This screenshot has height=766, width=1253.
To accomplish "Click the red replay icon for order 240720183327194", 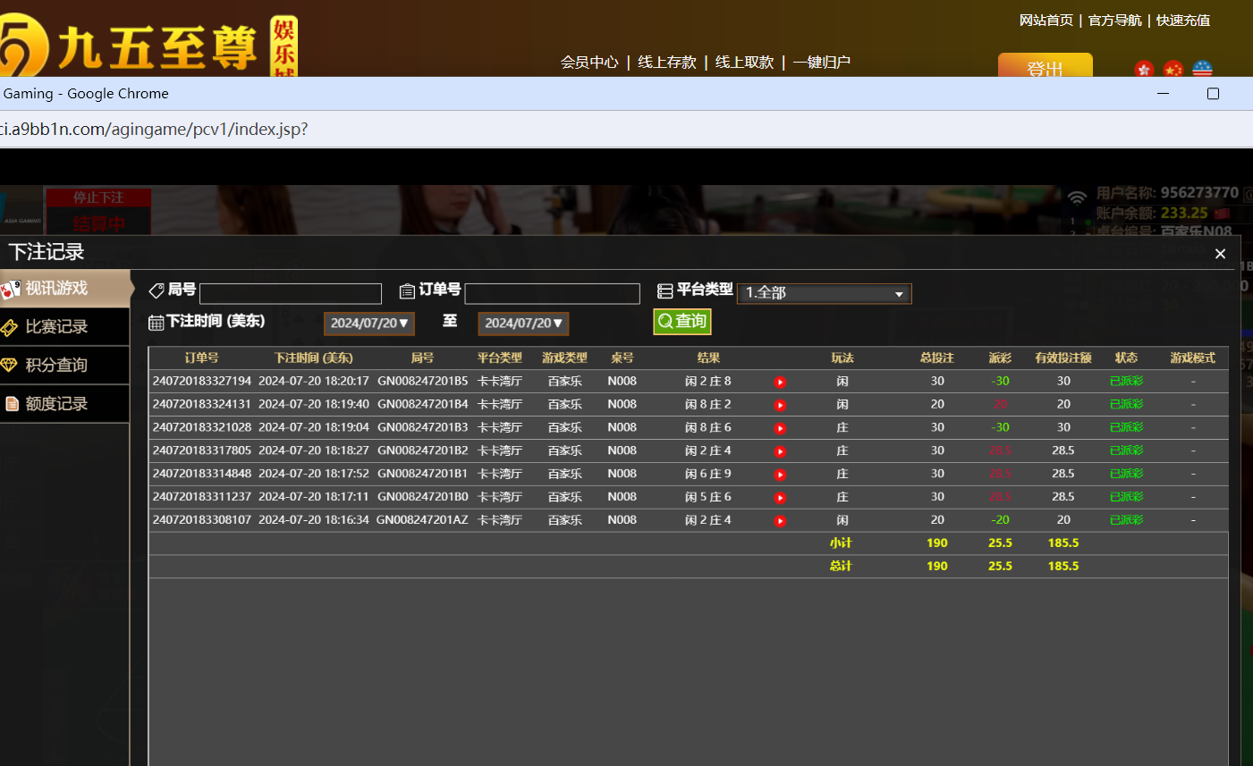I will click(780, 382).
